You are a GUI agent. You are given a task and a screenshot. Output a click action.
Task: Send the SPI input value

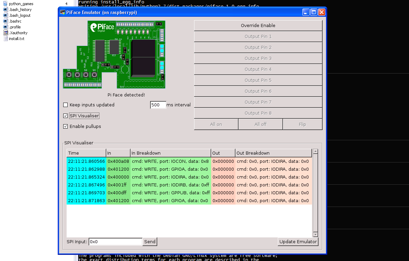[150, 242]
